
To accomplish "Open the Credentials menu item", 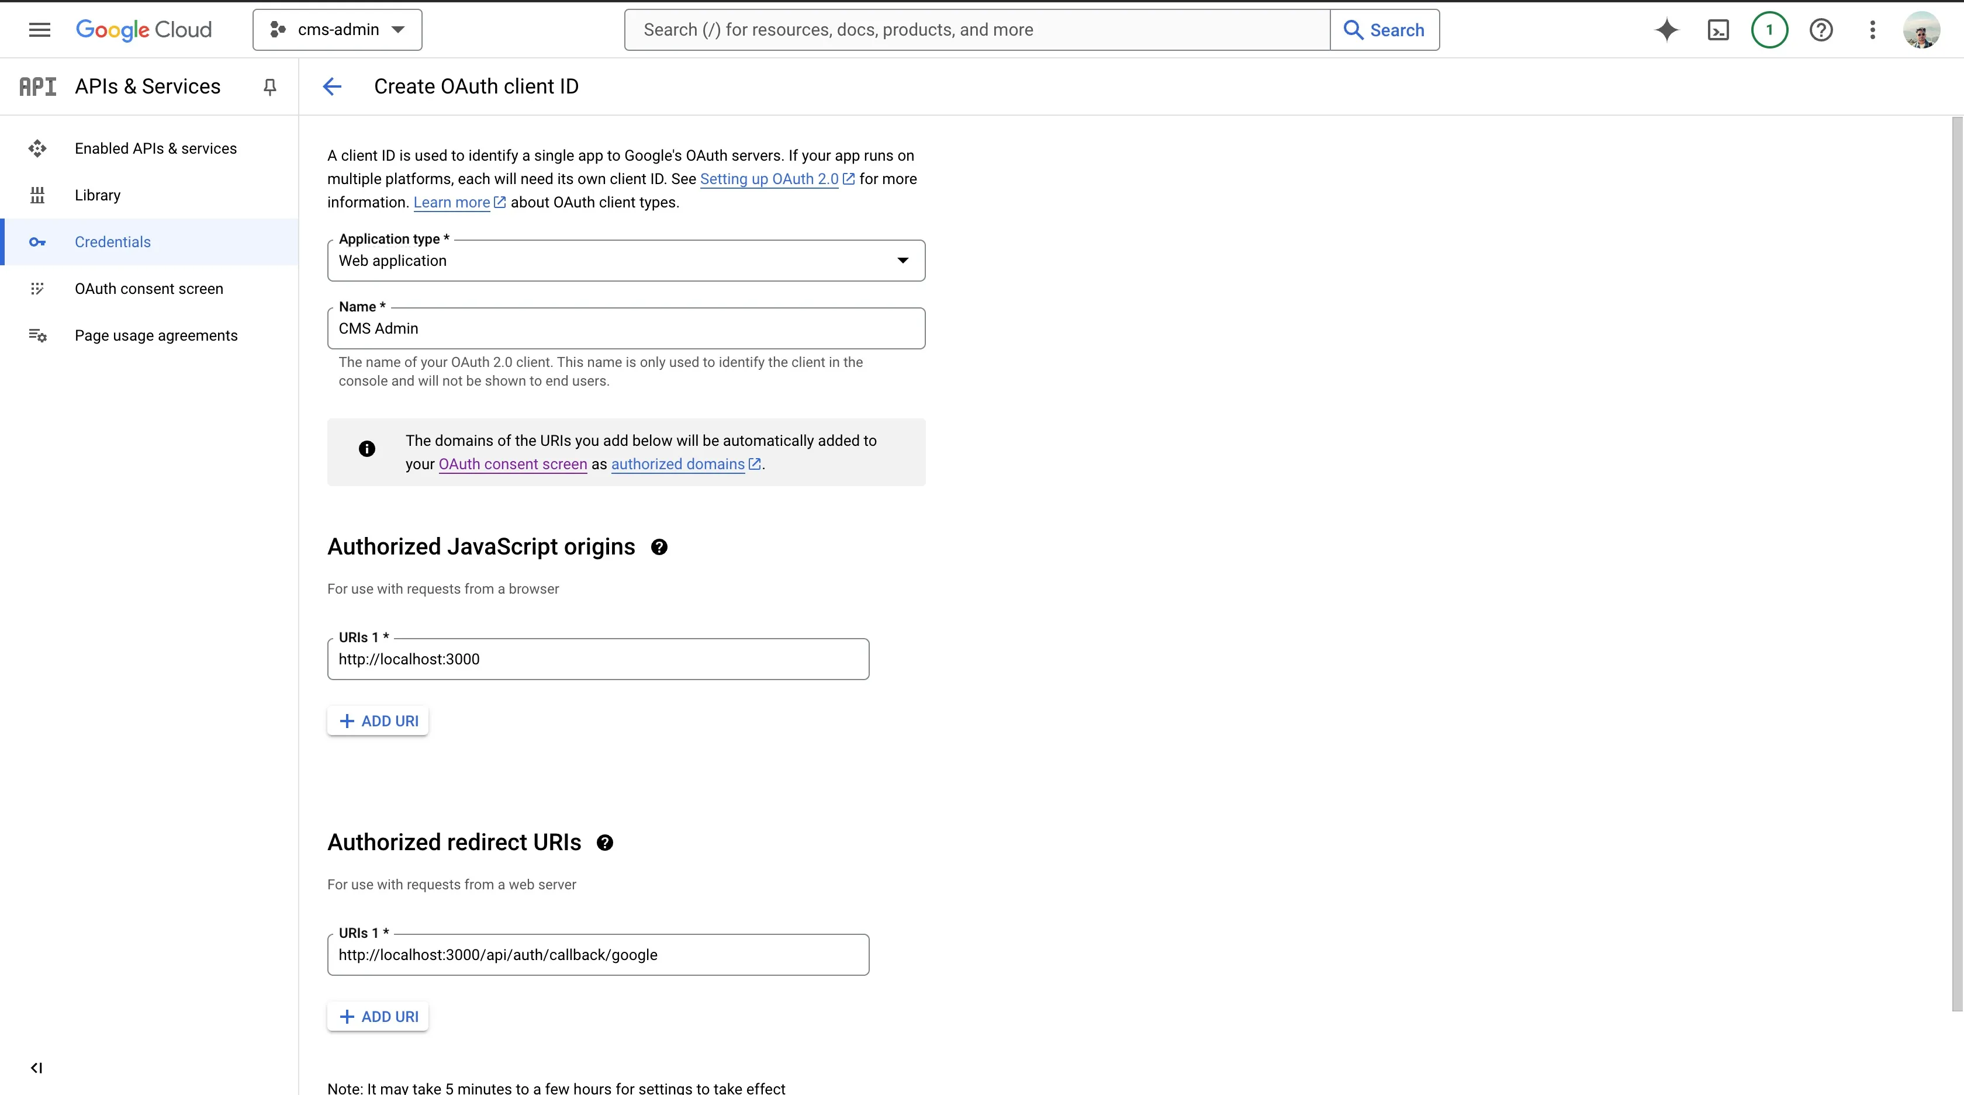I will [112, 241].
